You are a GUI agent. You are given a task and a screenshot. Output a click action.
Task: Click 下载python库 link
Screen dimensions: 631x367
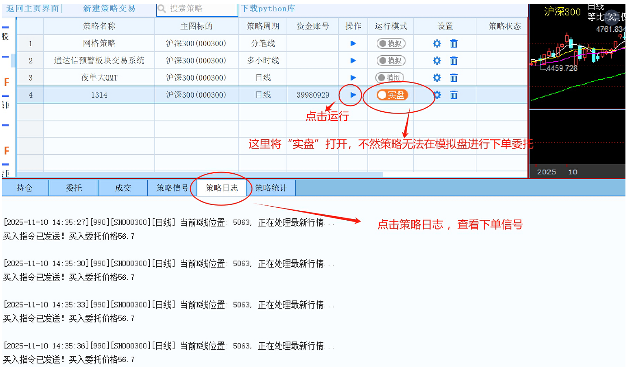click(268, 9)
